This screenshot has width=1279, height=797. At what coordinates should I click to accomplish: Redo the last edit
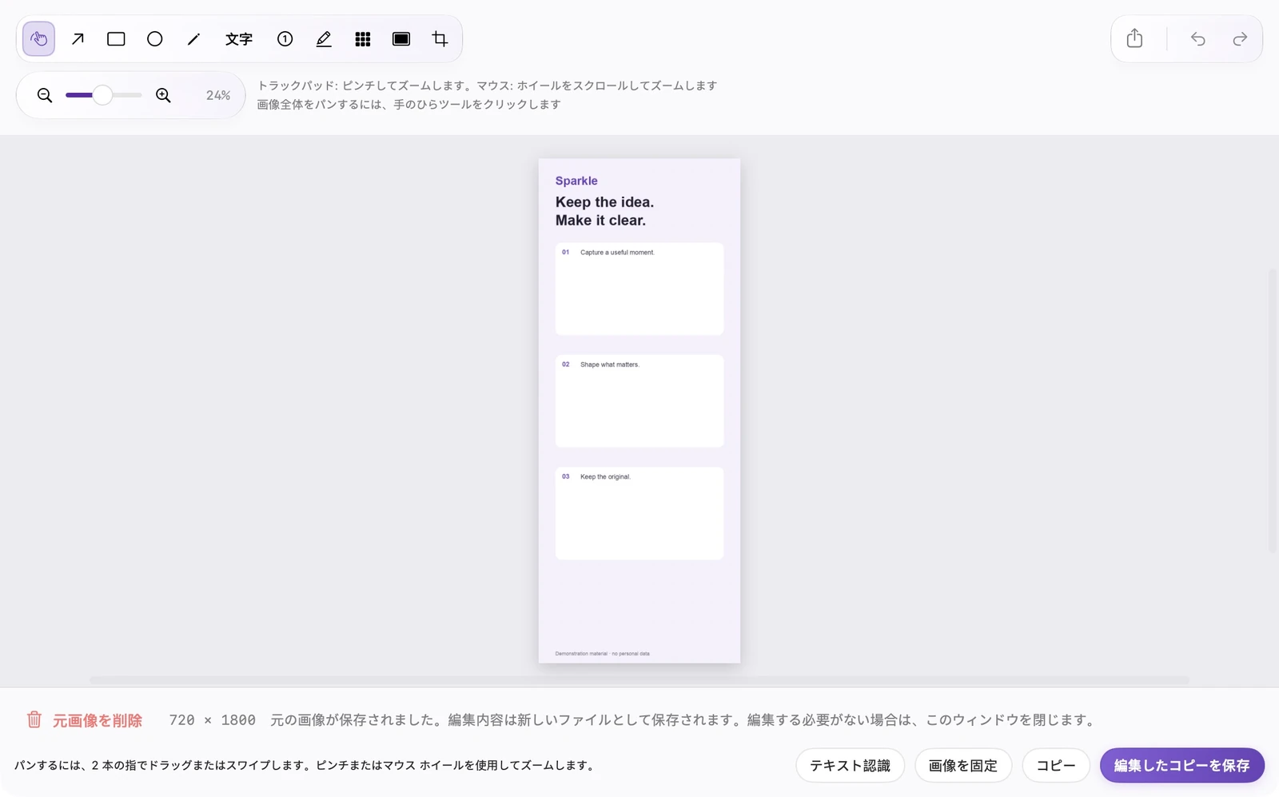click(x=1240, y=38)
